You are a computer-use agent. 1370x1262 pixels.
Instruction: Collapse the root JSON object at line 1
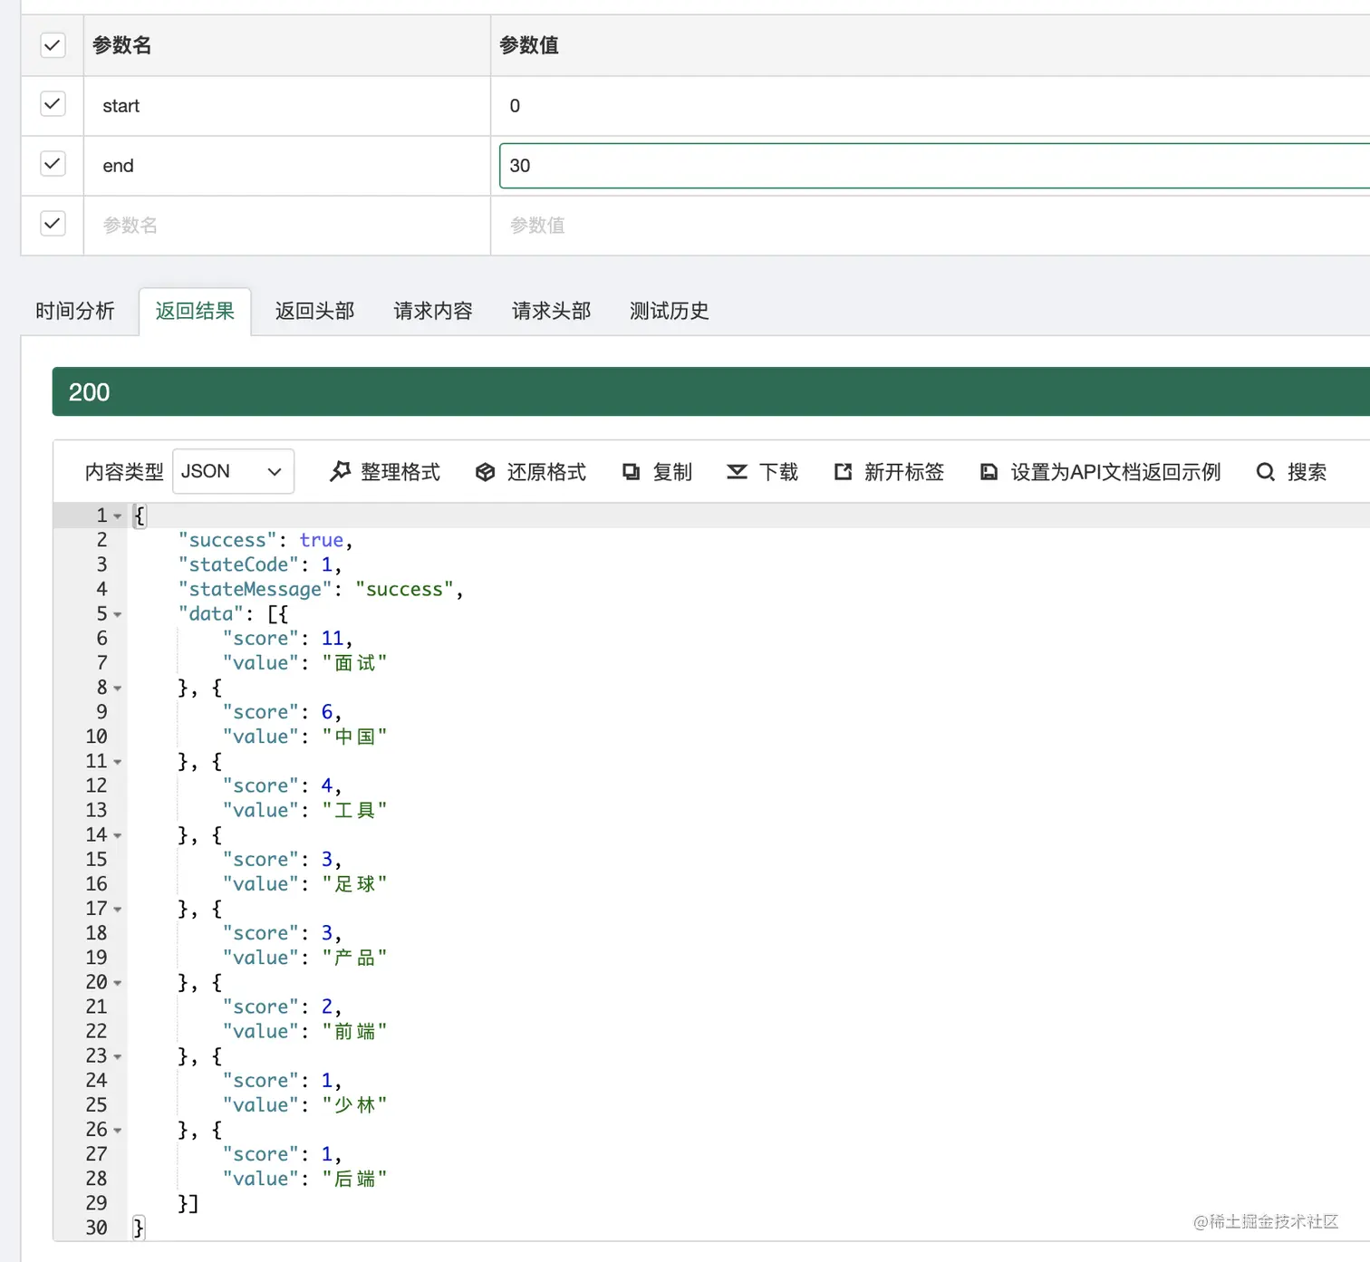tap(119, 515)
